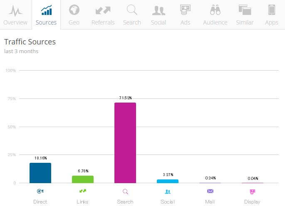
Task: Click the 75% axis label
Action: point(12,99)
